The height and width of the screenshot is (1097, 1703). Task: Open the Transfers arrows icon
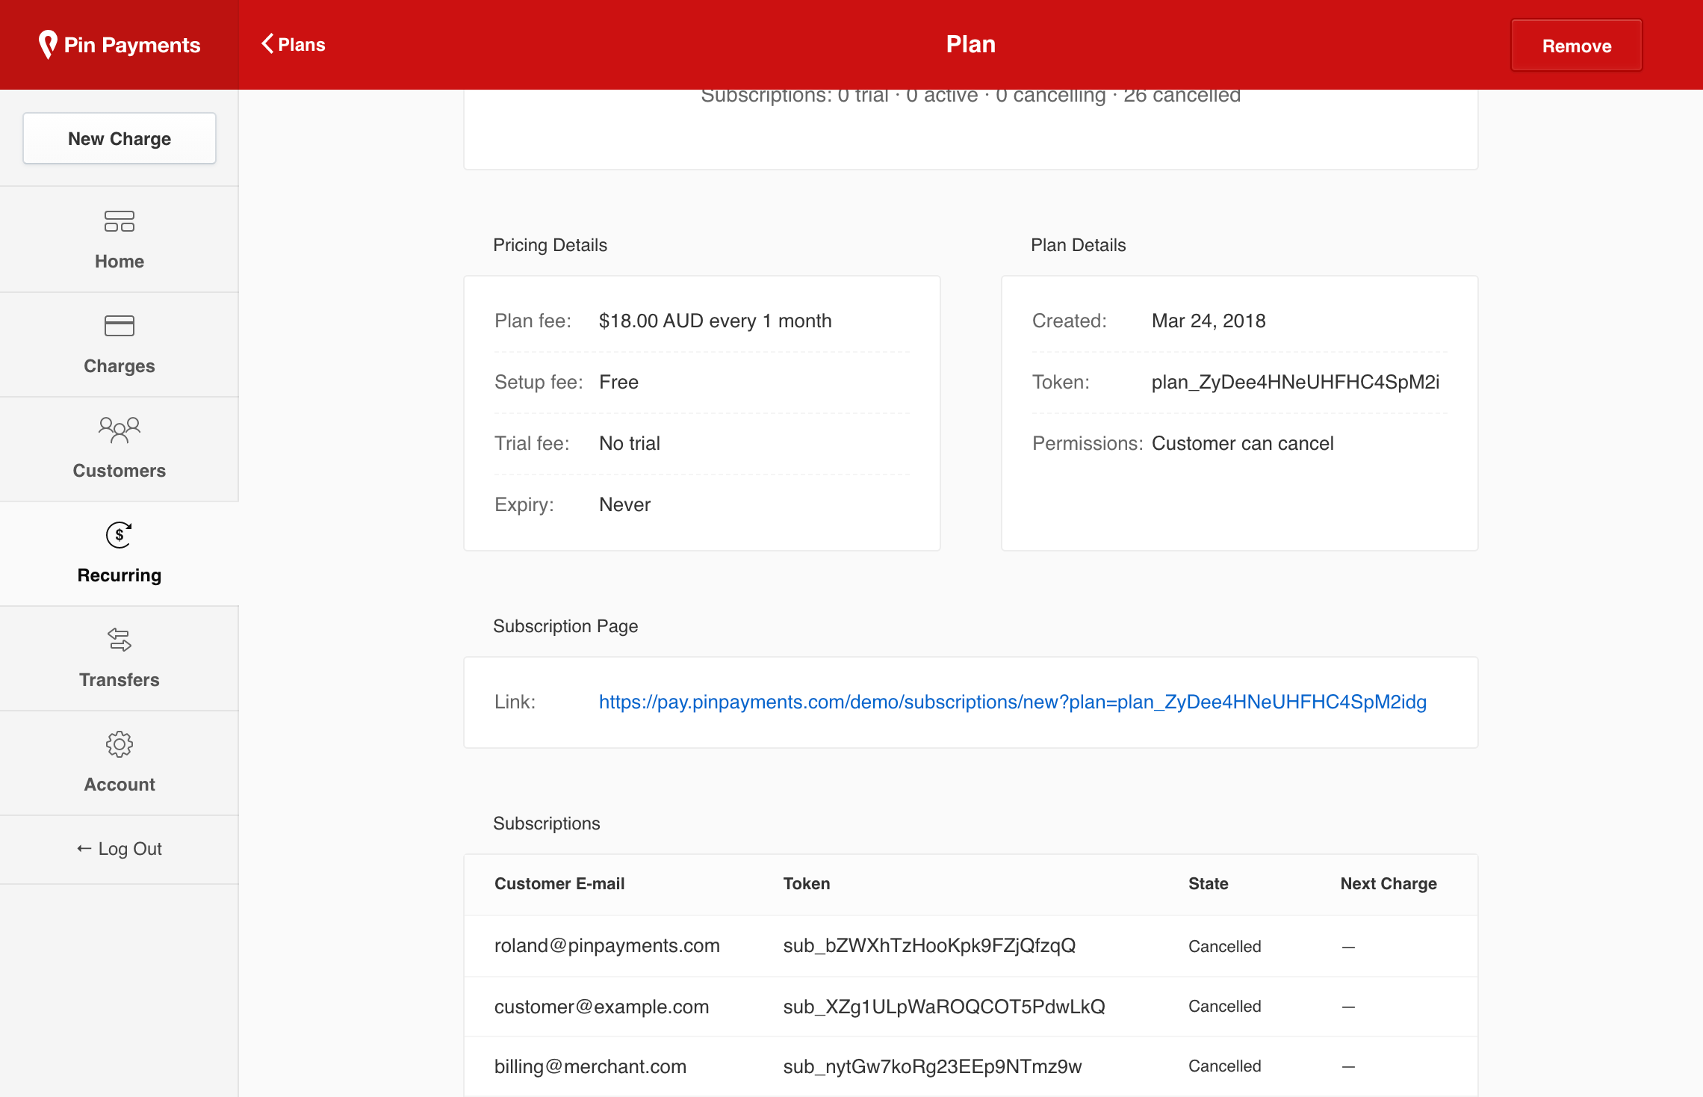(x=120, y=640)
